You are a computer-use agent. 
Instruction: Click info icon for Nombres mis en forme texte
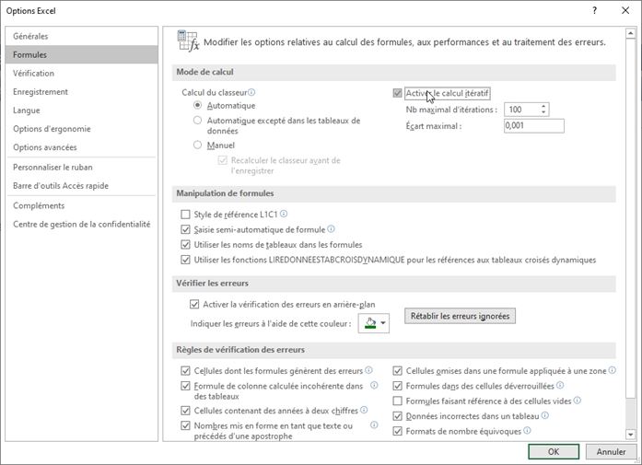374,424
